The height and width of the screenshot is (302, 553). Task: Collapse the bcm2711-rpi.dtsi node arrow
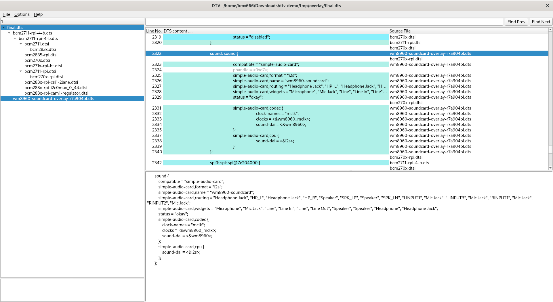pyautogui.click(x=21, y=71)
